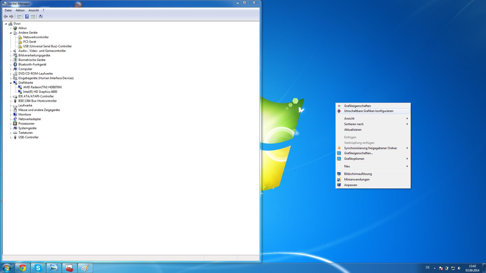Select 'Bildverarbeitungsgeräte' row text
Screen dimensions: 486x273
click(34, 55)
